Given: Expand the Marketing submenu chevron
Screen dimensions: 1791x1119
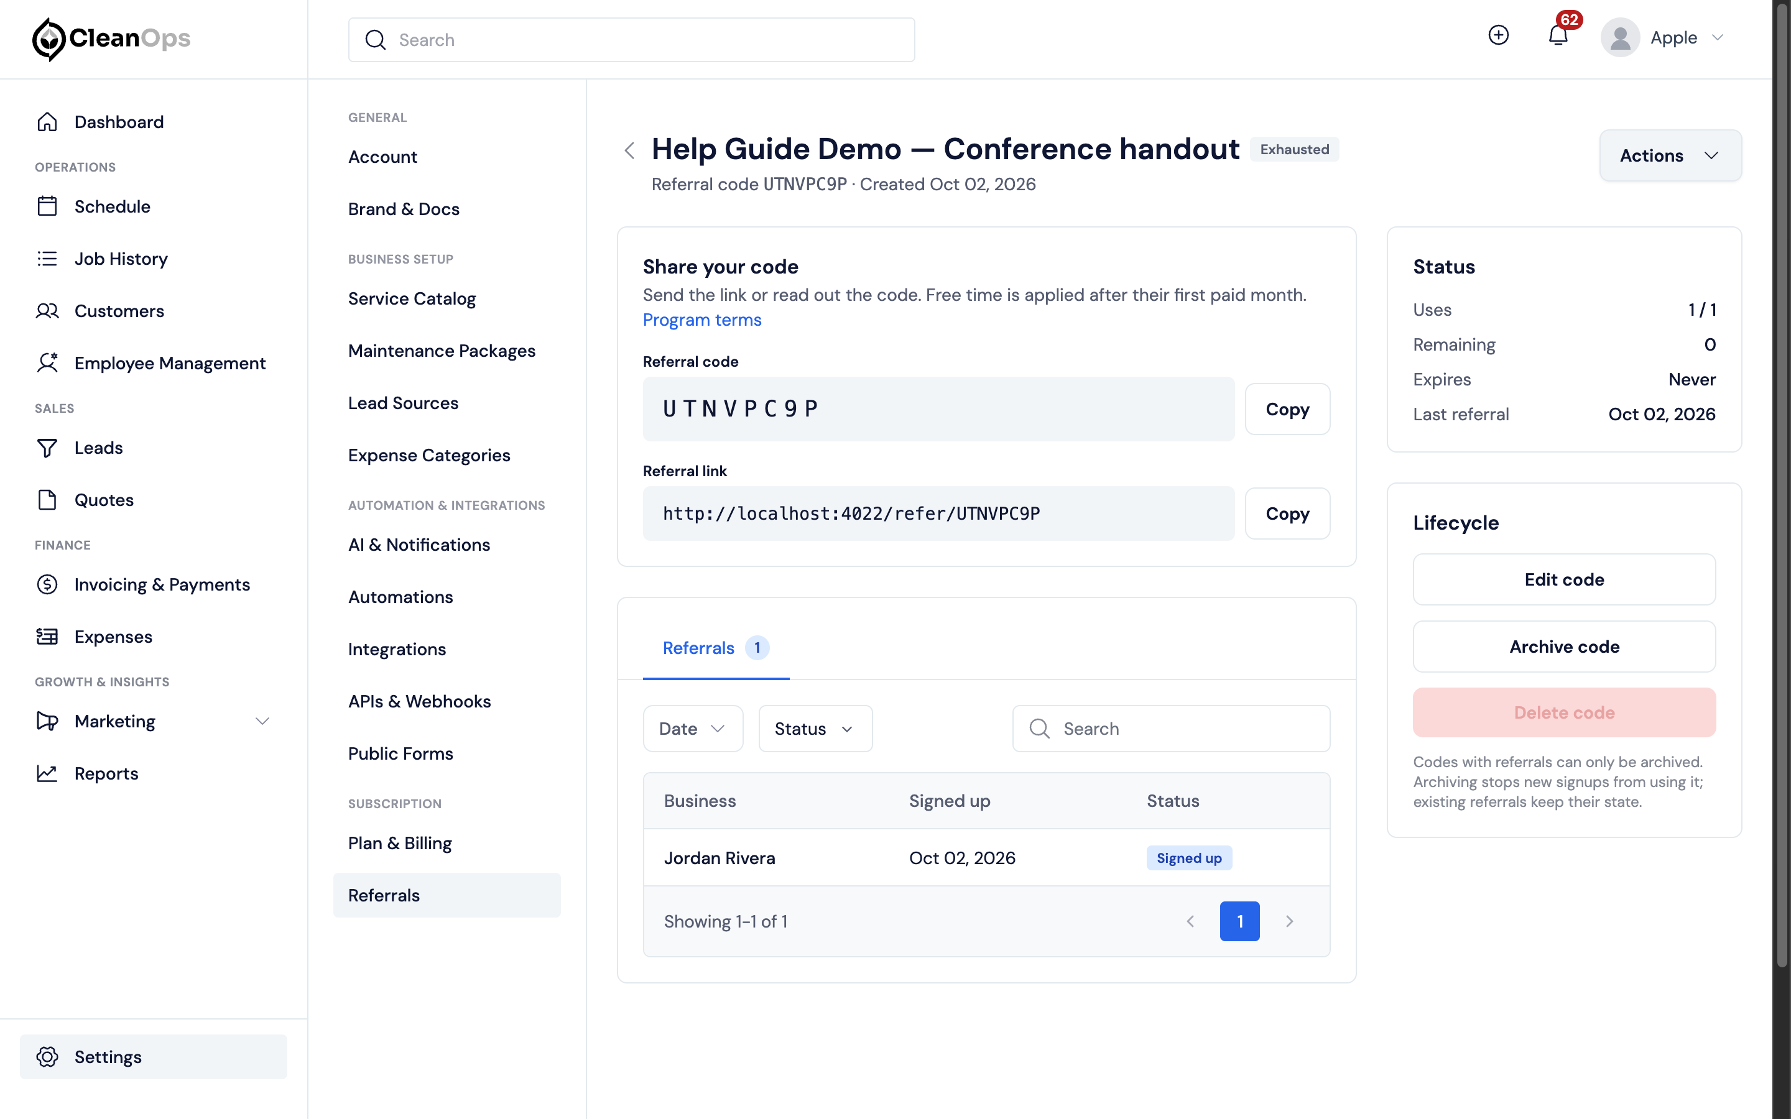Looking at the screenshot, I should tap(262, 721).
